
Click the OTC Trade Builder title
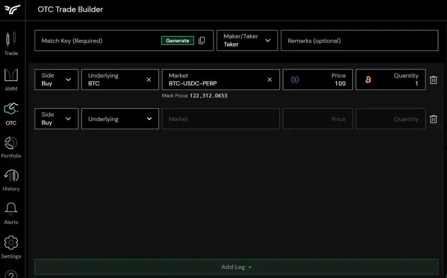click(x=70, y=9)
